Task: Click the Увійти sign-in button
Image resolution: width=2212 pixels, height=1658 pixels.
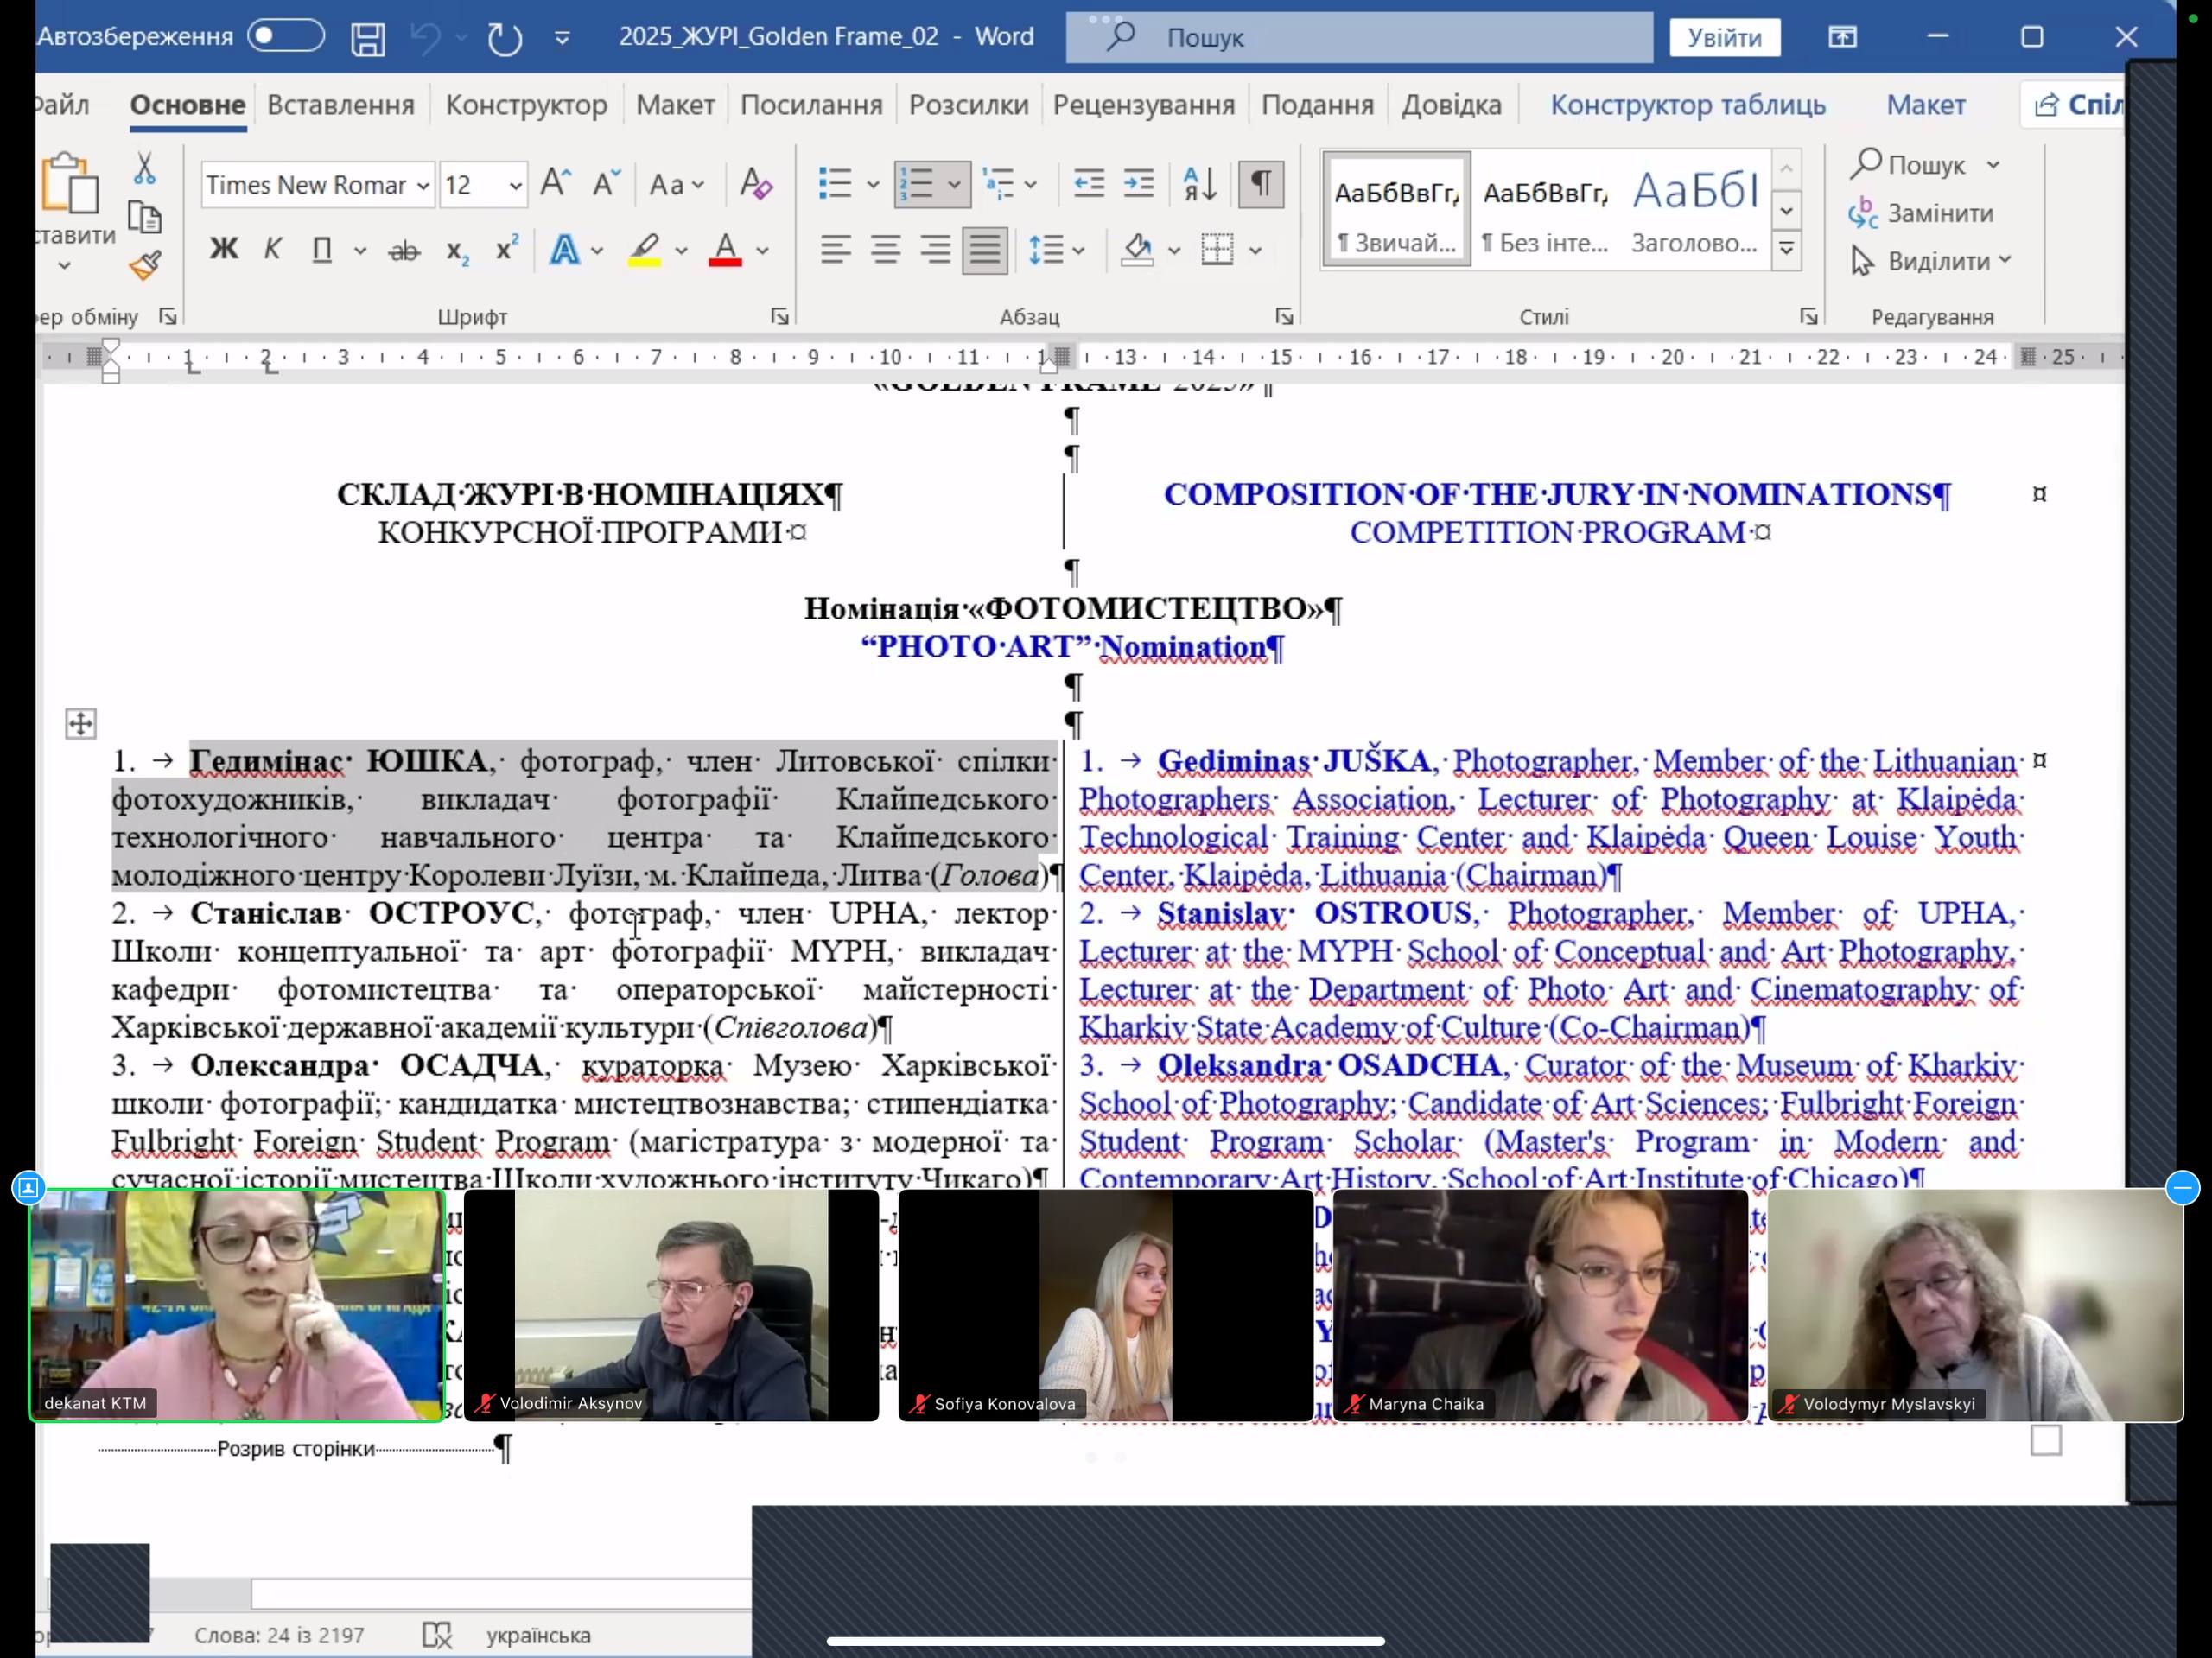Action: pos(1724,38)
